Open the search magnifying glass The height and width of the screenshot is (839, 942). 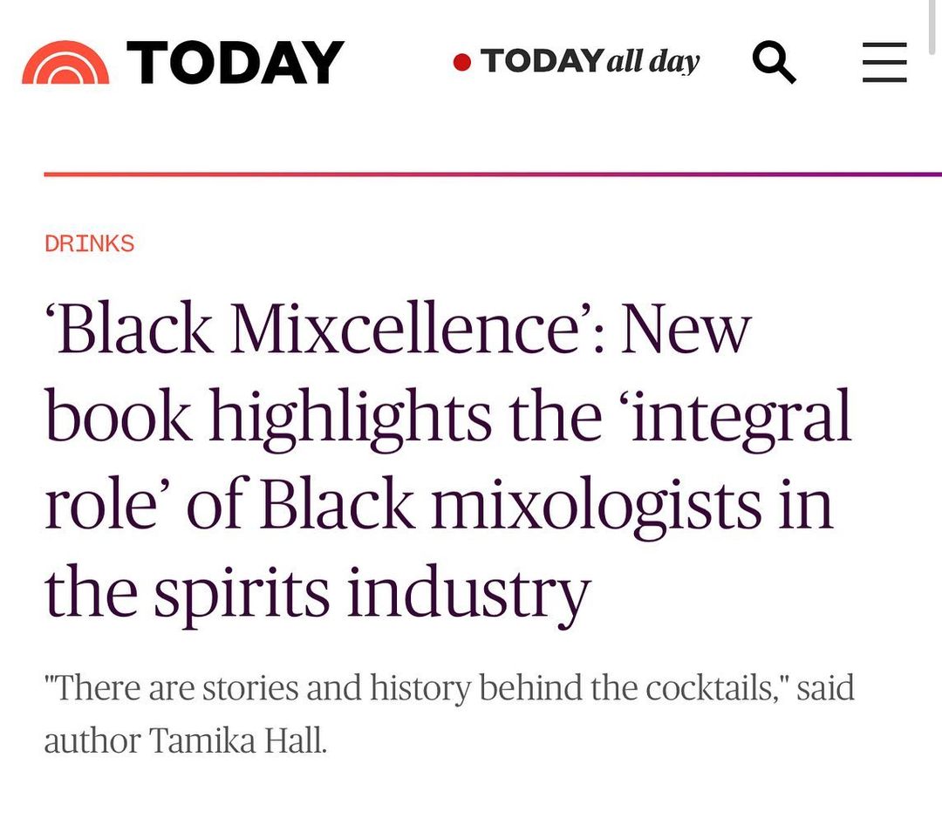click(x=774, y=63)
